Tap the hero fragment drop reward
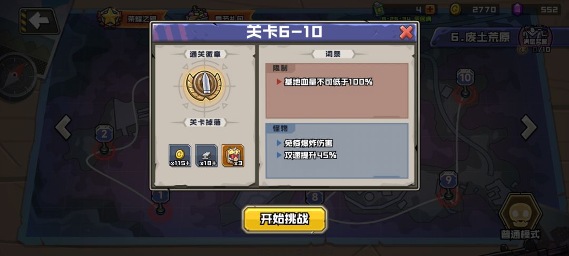 [233, 155]
